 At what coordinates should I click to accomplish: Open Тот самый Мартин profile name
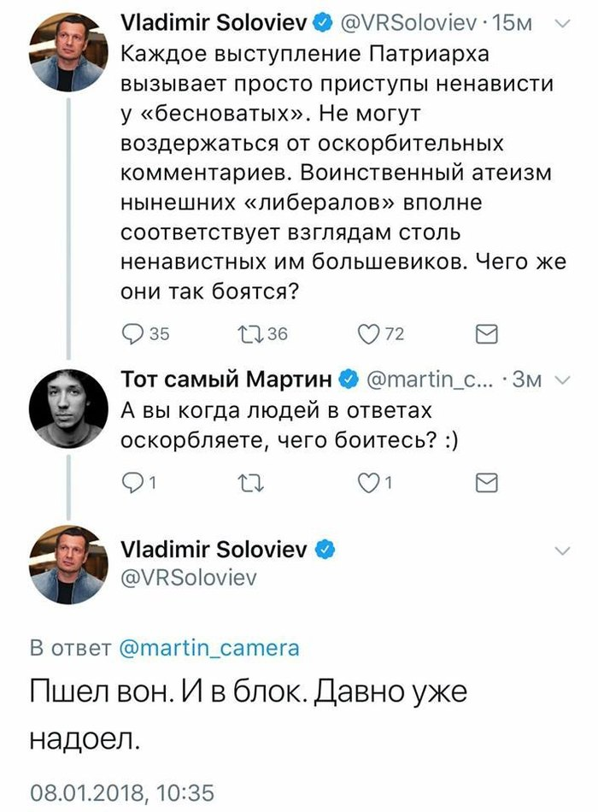tap(228, 379)
